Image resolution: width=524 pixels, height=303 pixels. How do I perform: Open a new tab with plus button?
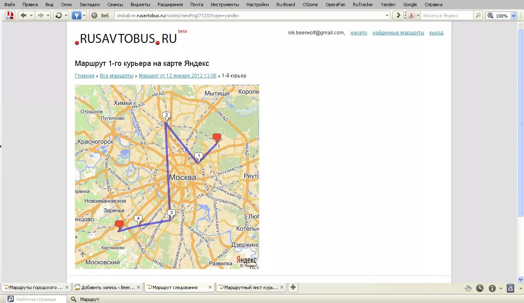pos(293,287)
